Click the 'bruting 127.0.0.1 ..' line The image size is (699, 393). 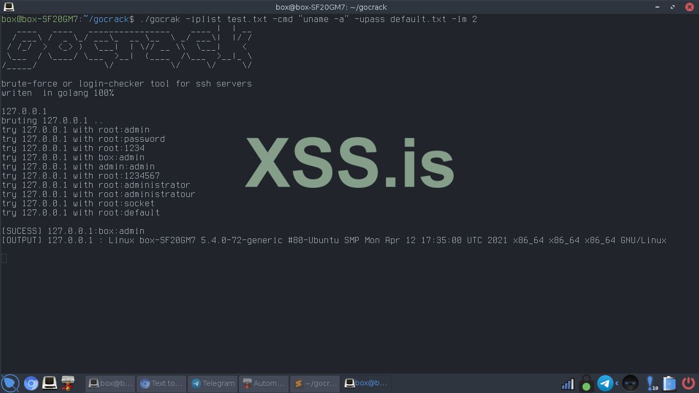click(52, 121)
